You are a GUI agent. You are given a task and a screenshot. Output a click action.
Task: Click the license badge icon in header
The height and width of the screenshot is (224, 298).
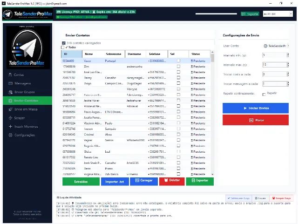[59, 12]
